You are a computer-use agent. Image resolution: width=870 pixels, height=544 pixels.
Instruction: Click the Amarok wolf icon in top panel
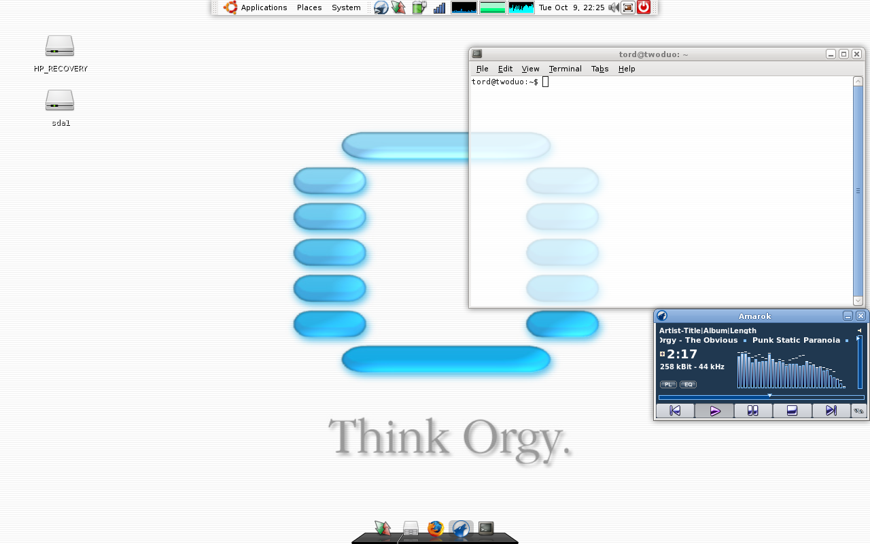click(x=381, y=7)
